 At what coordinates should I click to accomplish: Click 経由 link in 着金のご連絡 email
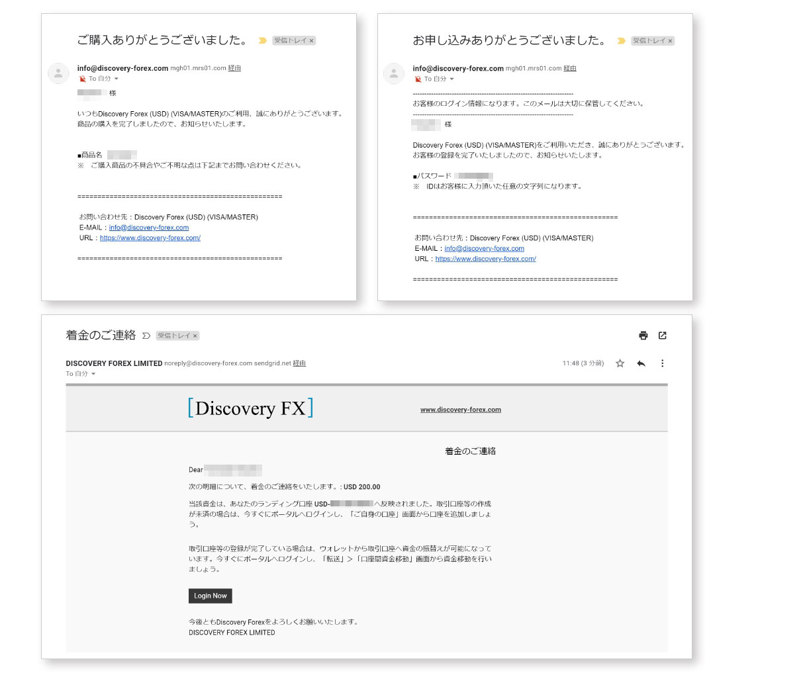pyautogui.click(x=299, y=363)
